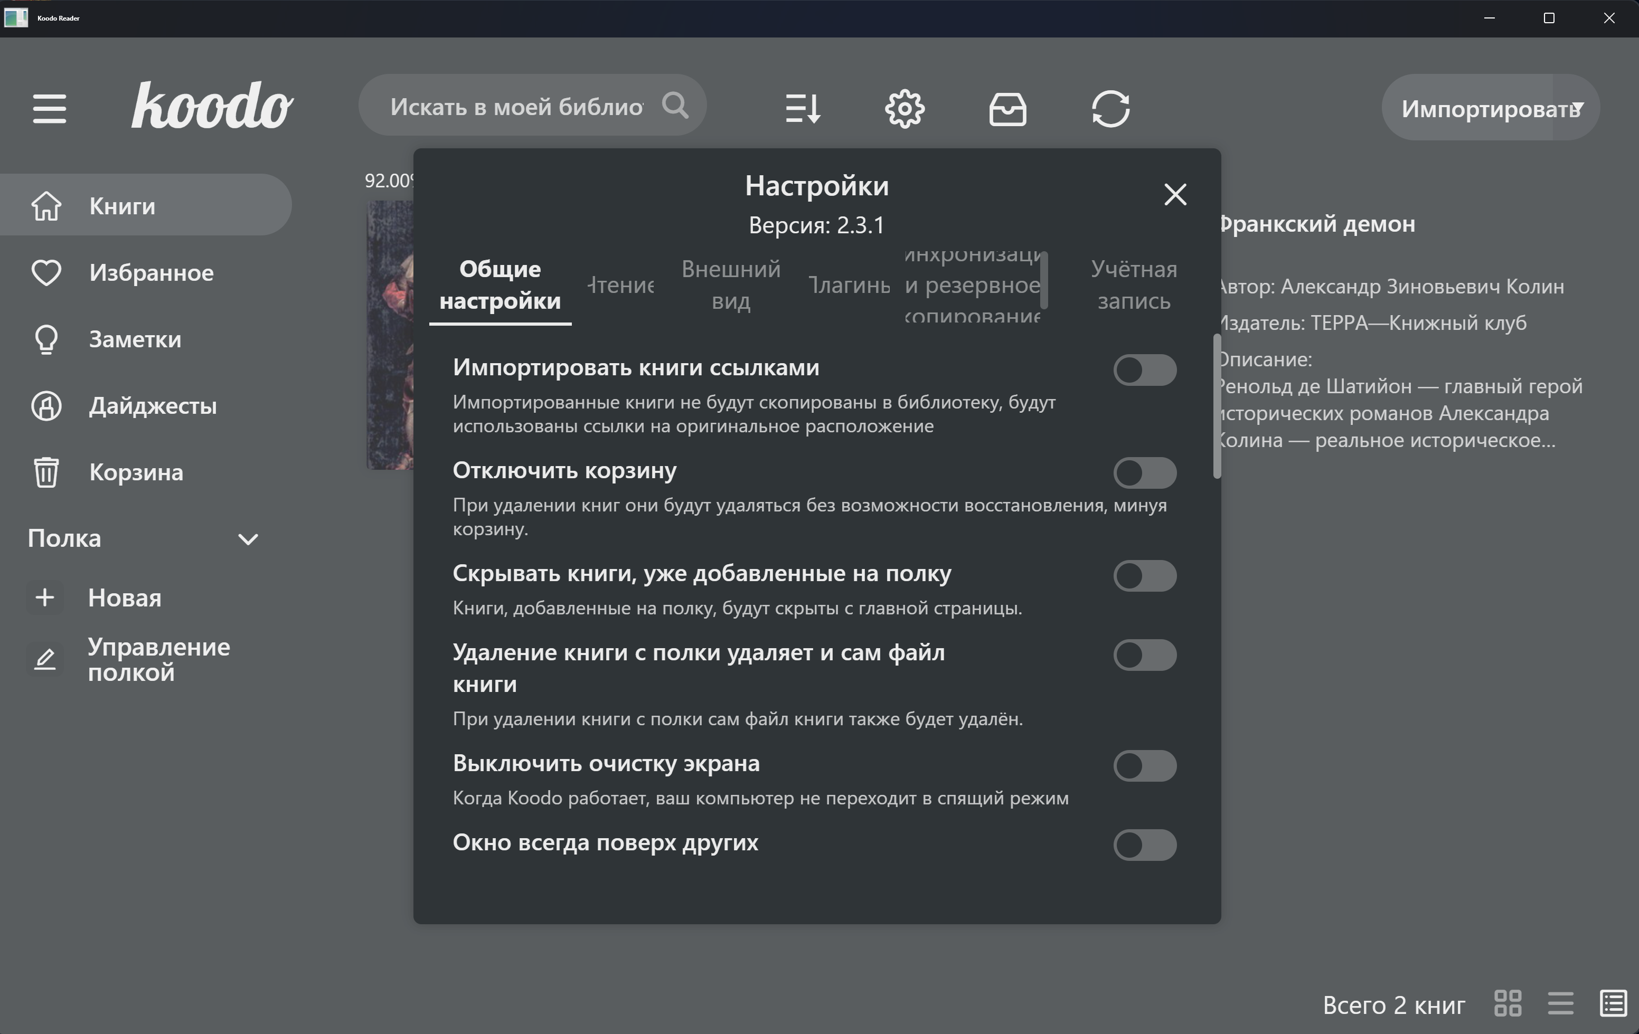Click the pencil icon for shelf management
This screenshot has height=1034, width=1639.
click(x=45, y=659)
